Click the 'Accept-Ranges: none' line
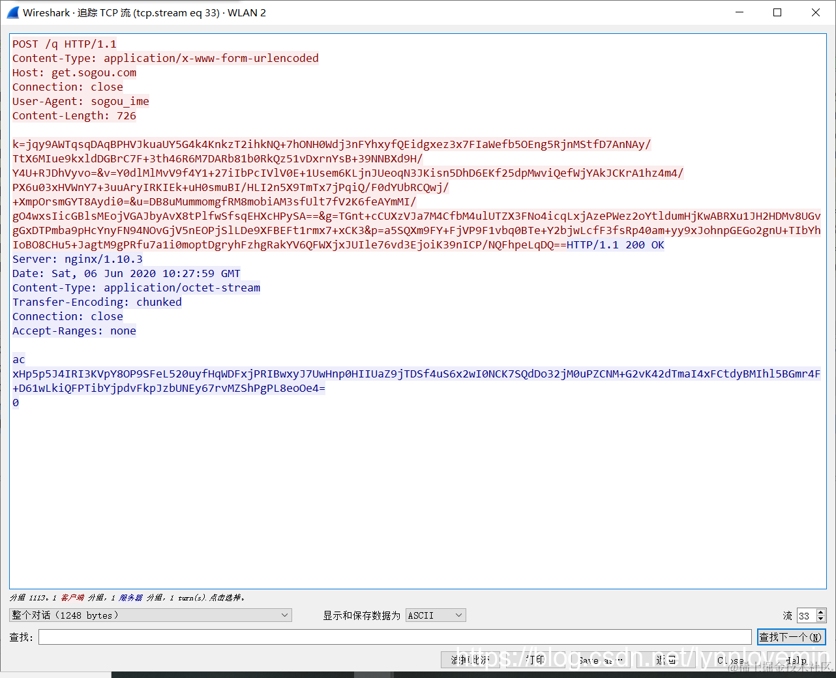 coord(74,331)
